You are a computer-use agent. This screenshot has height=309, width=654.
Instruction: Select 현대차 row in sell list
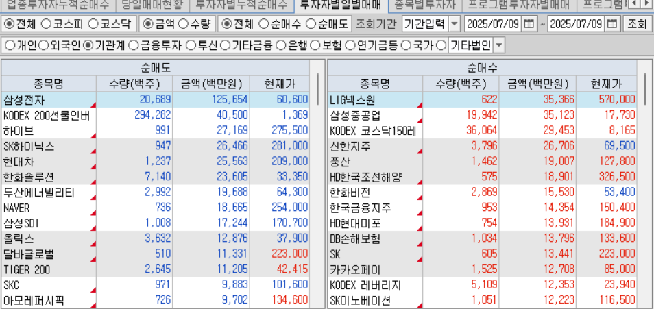[x=156, y=162]
